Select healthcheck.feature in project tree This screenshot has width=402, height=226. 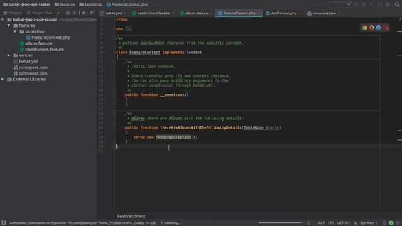[x=45, y=50]
